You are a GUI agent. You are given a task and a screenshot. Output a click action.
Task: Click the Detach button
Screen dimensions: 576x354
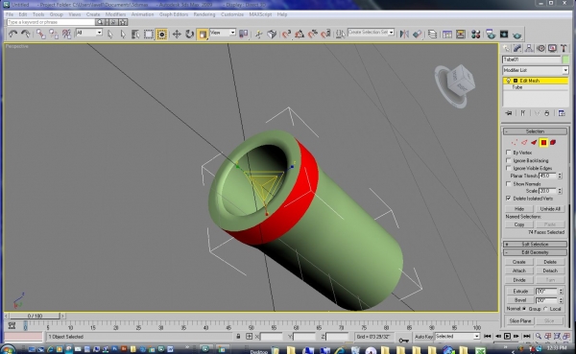point(550,271)
